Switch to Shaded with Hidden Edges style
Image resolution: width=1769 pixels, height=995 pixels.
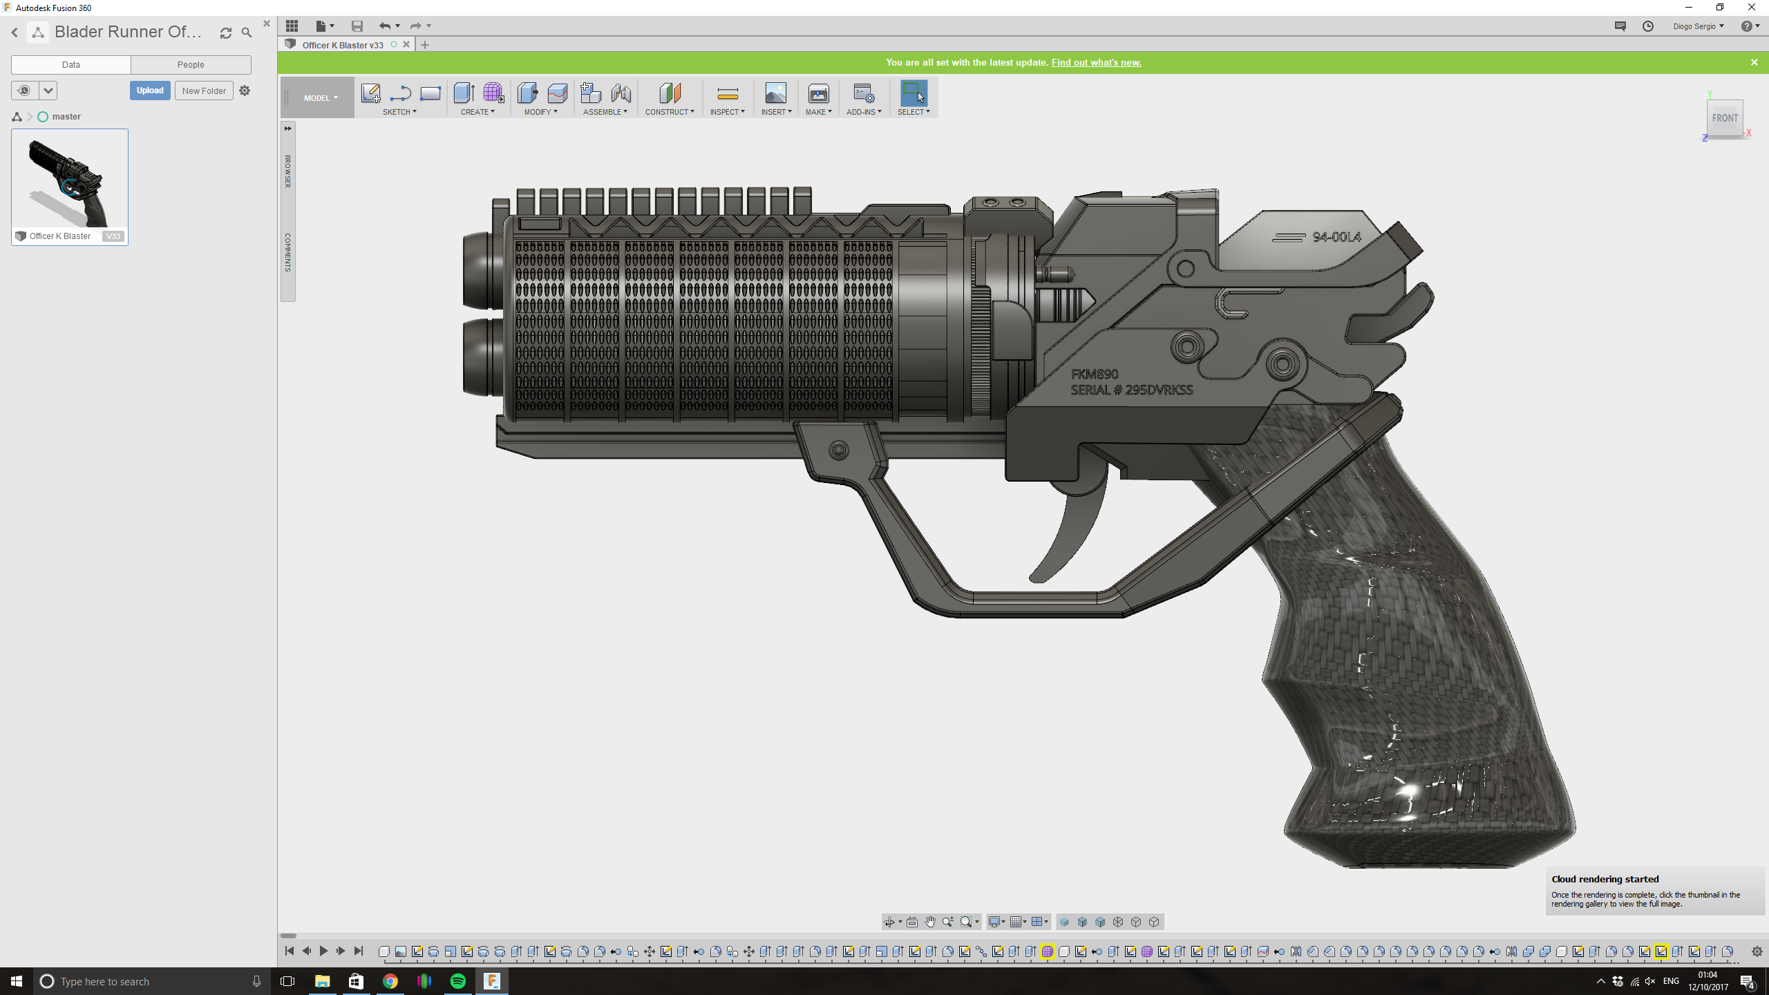tap(1082, 922)
